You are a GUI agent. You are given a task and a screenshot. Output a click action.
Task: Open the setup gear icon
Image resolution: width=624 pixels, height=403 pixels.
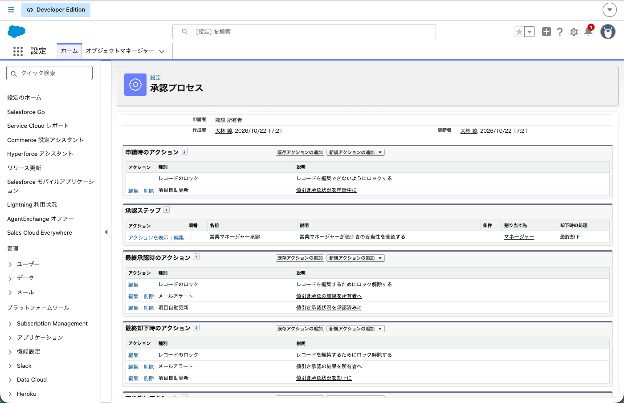[574, 32]
